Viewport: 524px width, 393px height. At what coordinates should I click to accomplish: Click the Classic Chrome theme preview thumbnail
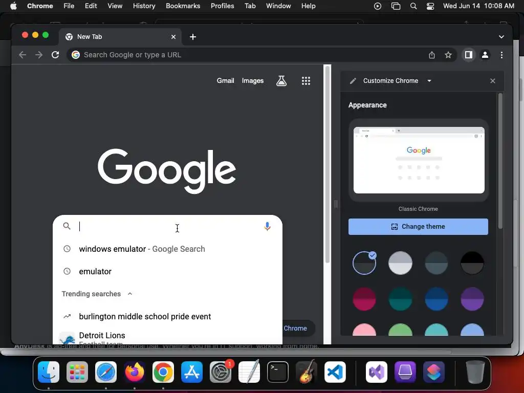(x=419, y=160)
